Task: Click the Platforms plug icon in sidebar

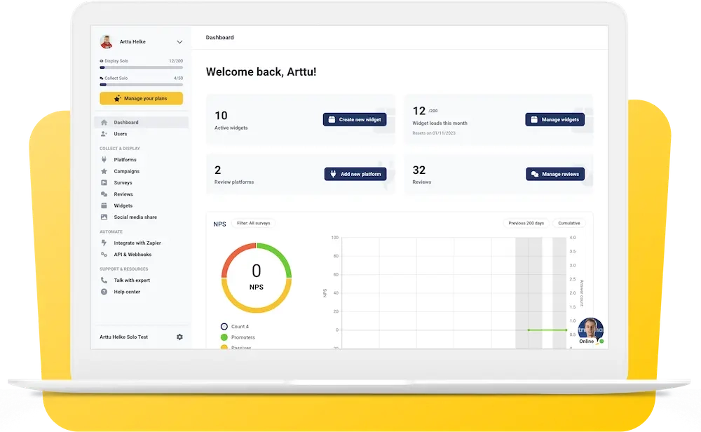Action: coord(104,160)
